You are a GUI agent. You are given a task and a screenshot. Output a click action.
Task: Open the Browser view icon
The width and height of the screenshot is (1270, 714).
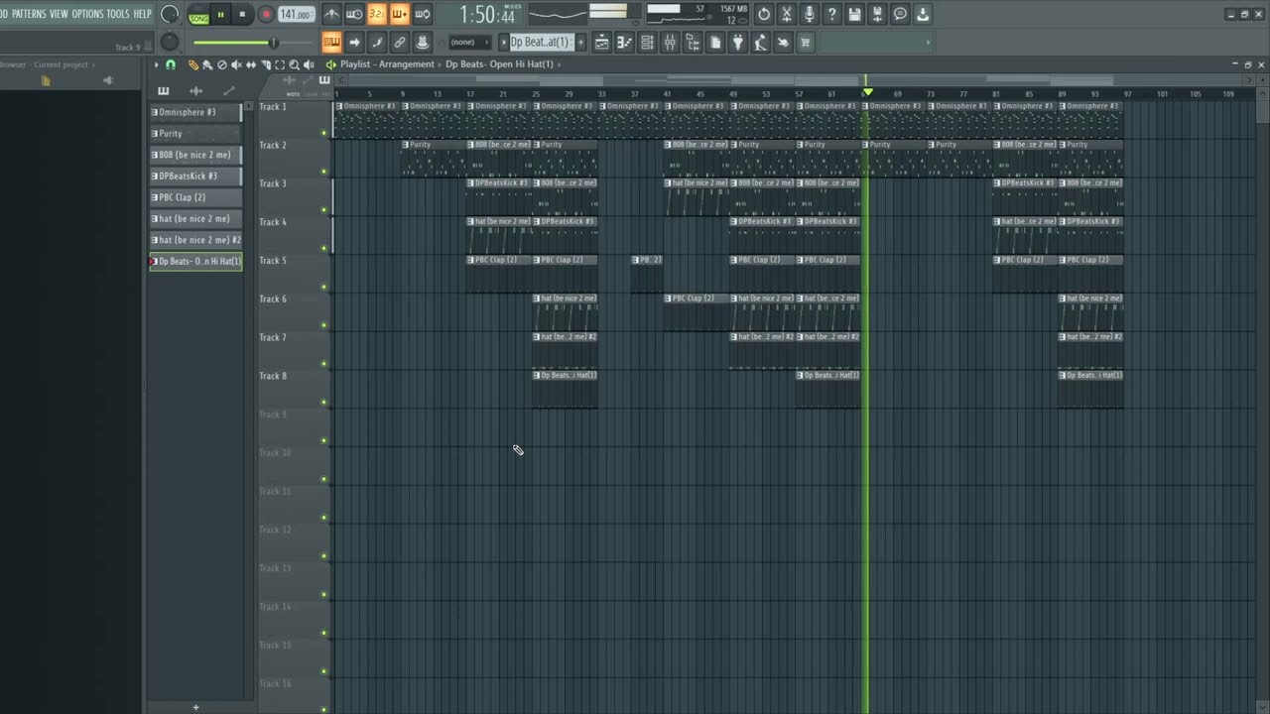point(693,43)
